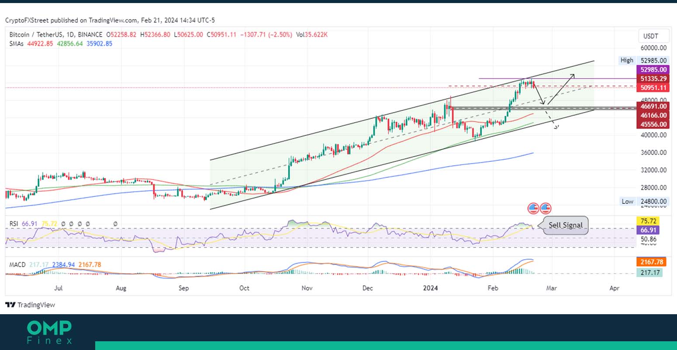Click the Low label next to 24800.00
Image resolution: width=677 pixels, height=350 pixels.
click(x=627, y=201)
